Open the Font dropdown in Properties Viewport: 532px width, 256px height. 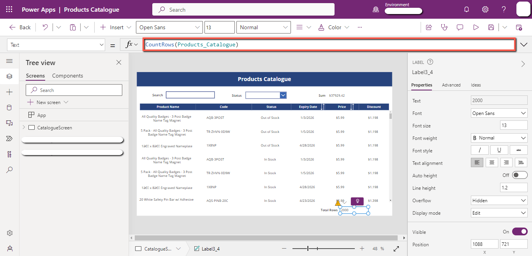click(x=499, y=113)
